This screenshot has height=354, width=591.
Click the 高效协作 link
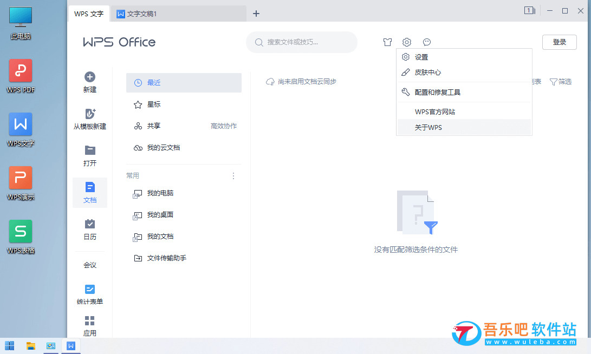click(x=224, y=126)
